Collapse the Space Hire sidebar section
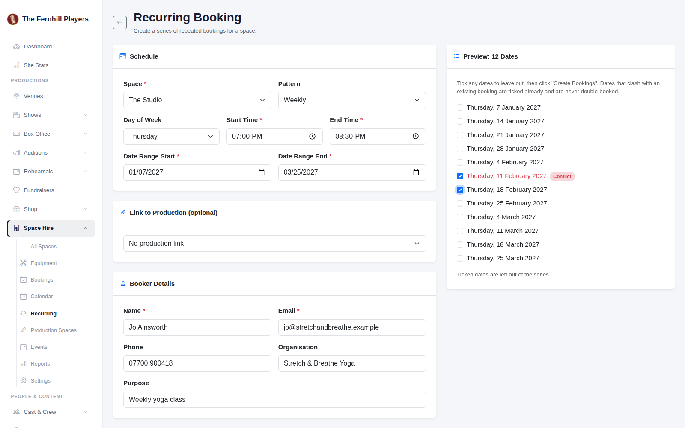This screenshot has height=428, width=685. pos(51,228)
